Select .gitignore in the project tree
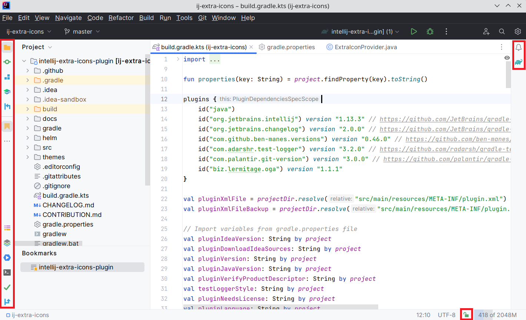Screen dimensions: 526x320 pyautogui.click(x=56, y=186)
